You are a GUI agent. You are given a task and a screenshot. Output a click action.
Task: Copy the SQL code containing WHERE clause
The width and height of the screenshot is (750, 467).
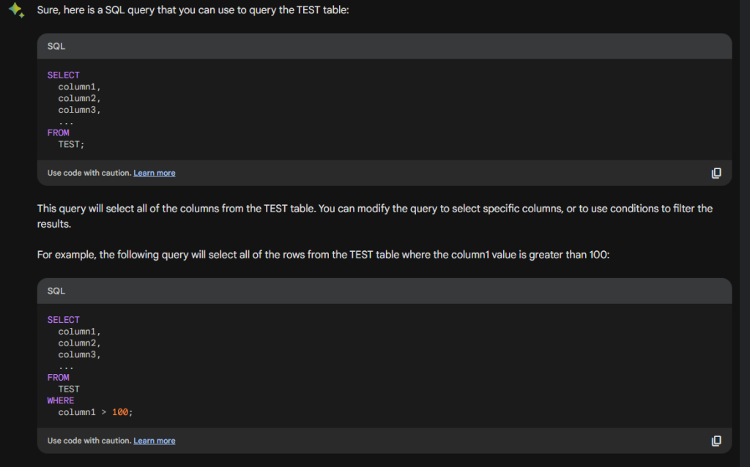(716, 441)
